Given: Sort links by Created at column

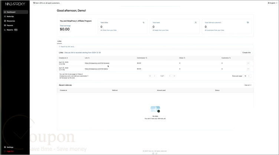Looking at the screenshot, I should tap(63, 58).
